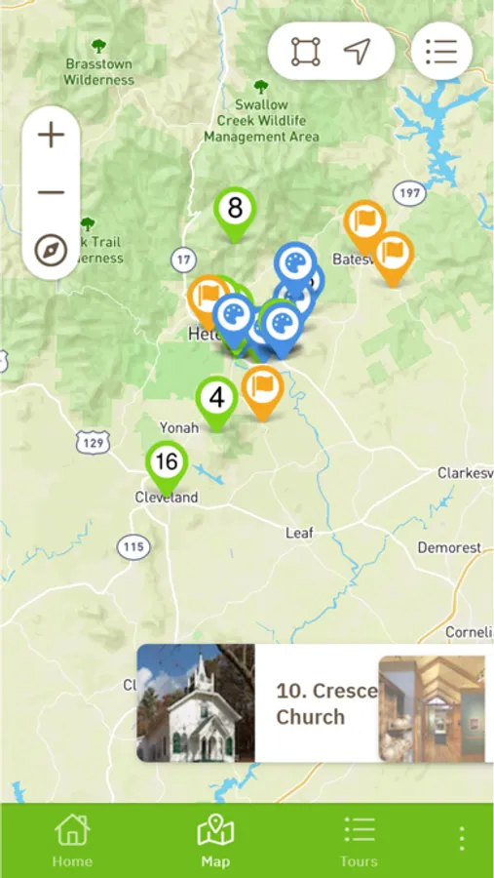Tap the white church photo thumbnail
Image resolution: width=494 pixels, height=878 pixels.
click(196, 702)
